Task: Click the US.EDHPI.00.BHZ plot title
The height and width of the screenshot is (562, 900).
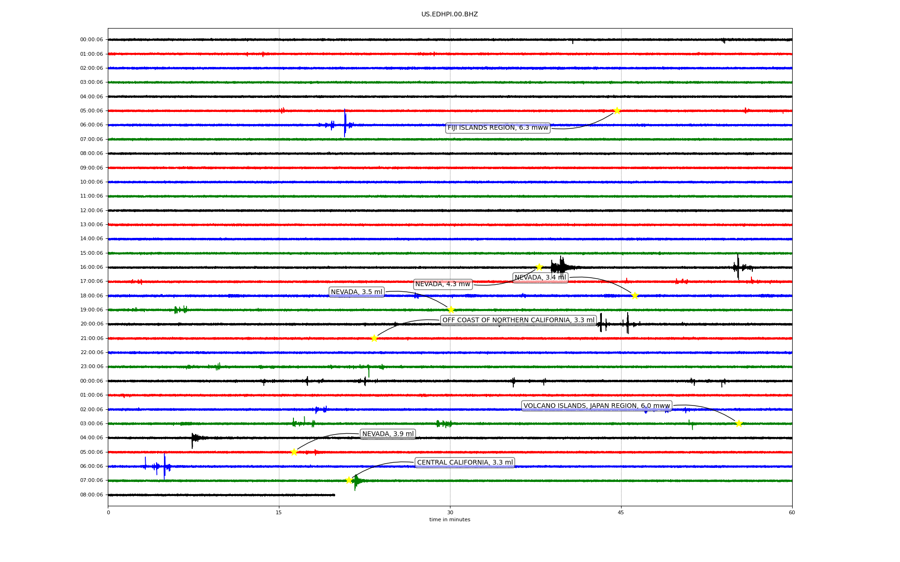Action: [450, 15]
